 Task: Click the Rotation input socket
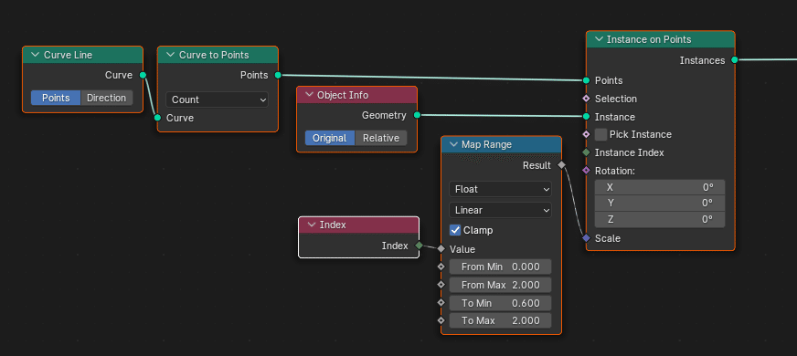coord(586,171)
